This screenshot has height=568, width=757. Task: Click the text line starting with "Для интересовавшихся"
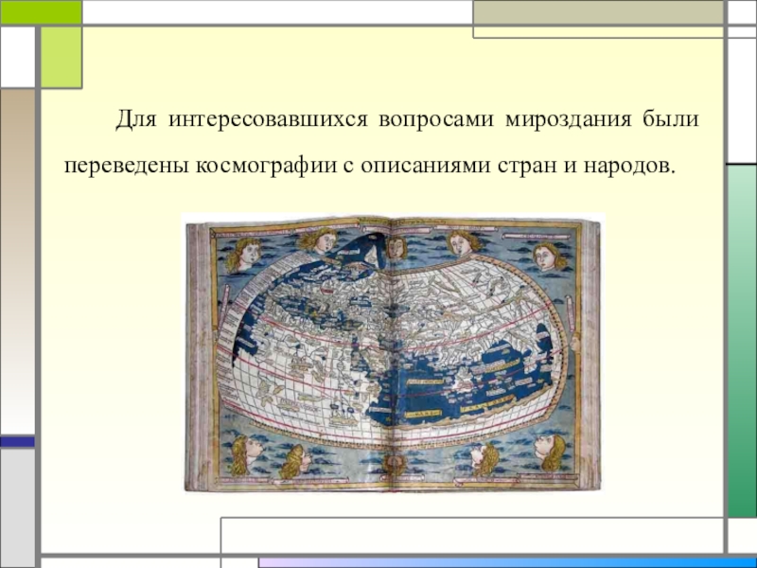pos(407,119)
